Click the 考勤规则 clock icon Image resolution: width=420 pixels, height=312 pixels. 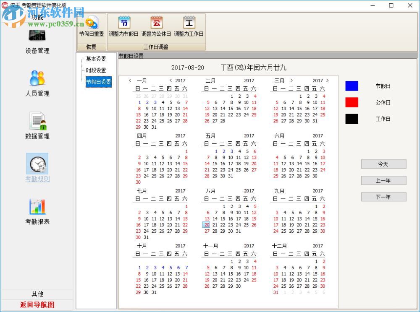click(37, 164)
